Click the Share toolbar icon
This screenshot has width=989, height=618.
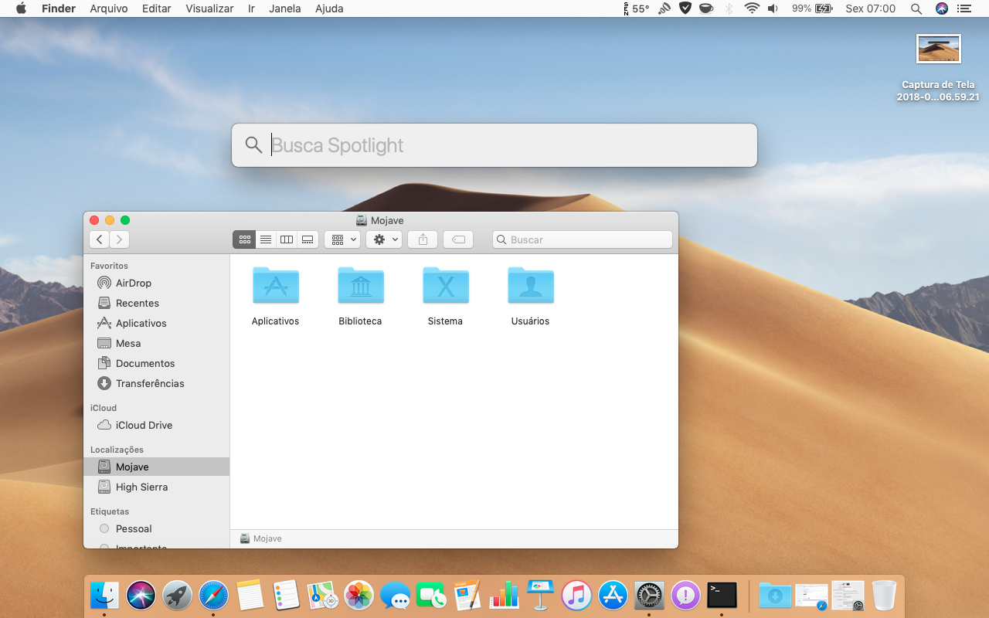[423, 239]
